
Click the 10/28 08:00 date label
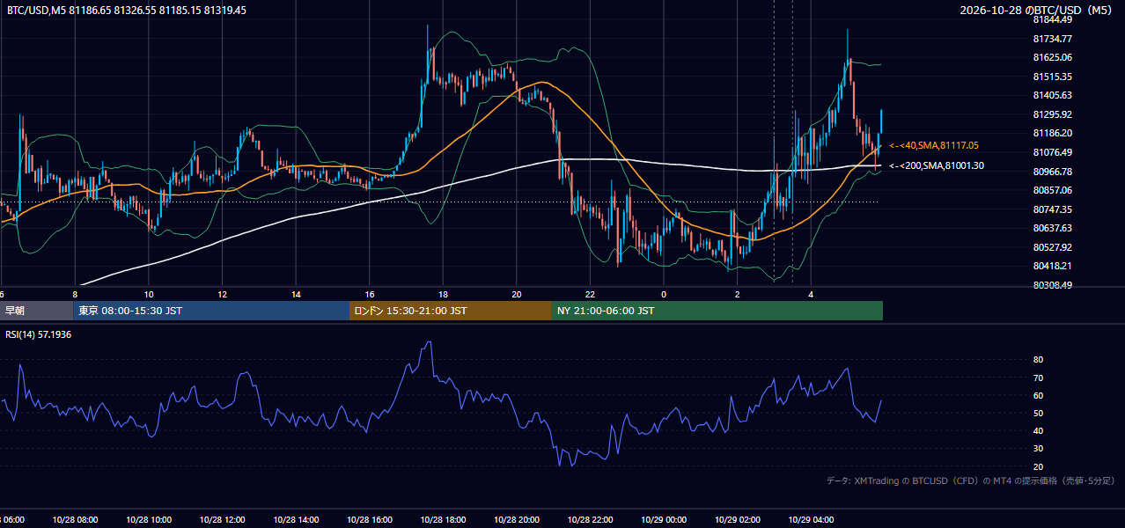75,520
